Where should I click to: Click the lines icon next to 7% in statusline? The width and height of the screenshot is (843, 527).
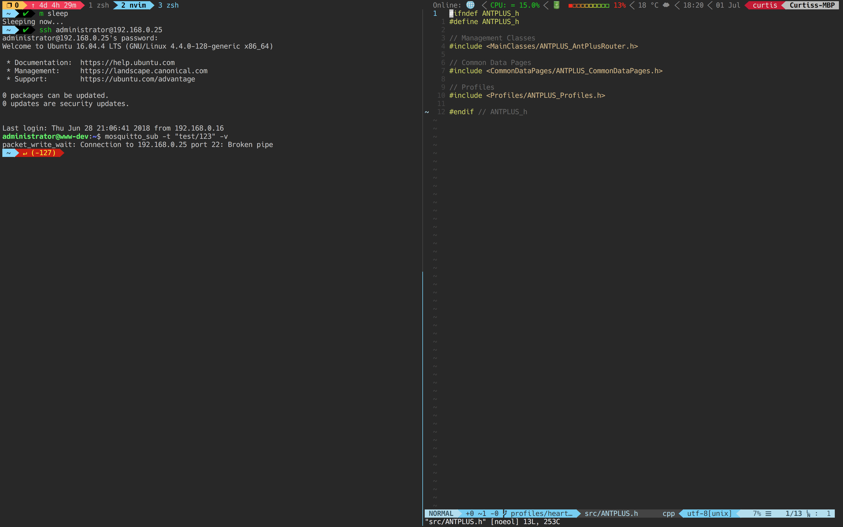[x=768, y=514]
